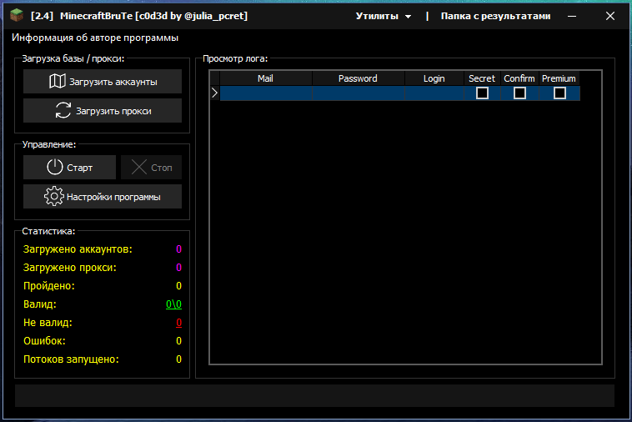Select the row via its arrow selector
Screen dimensions: 632x422
coord(215,93)
